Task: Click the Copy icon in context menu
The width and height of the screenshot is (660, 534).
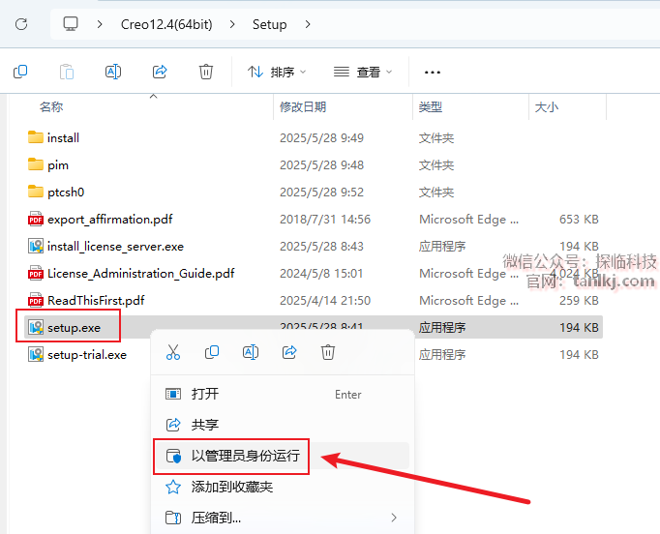Action: pos(212,352)
